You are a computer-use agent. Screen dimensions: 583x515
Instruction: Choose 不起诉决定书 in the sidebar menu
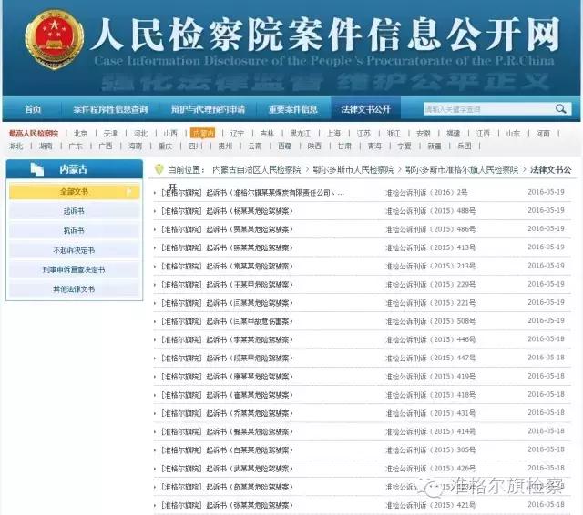pyautogui.click(x=75, y=250)
